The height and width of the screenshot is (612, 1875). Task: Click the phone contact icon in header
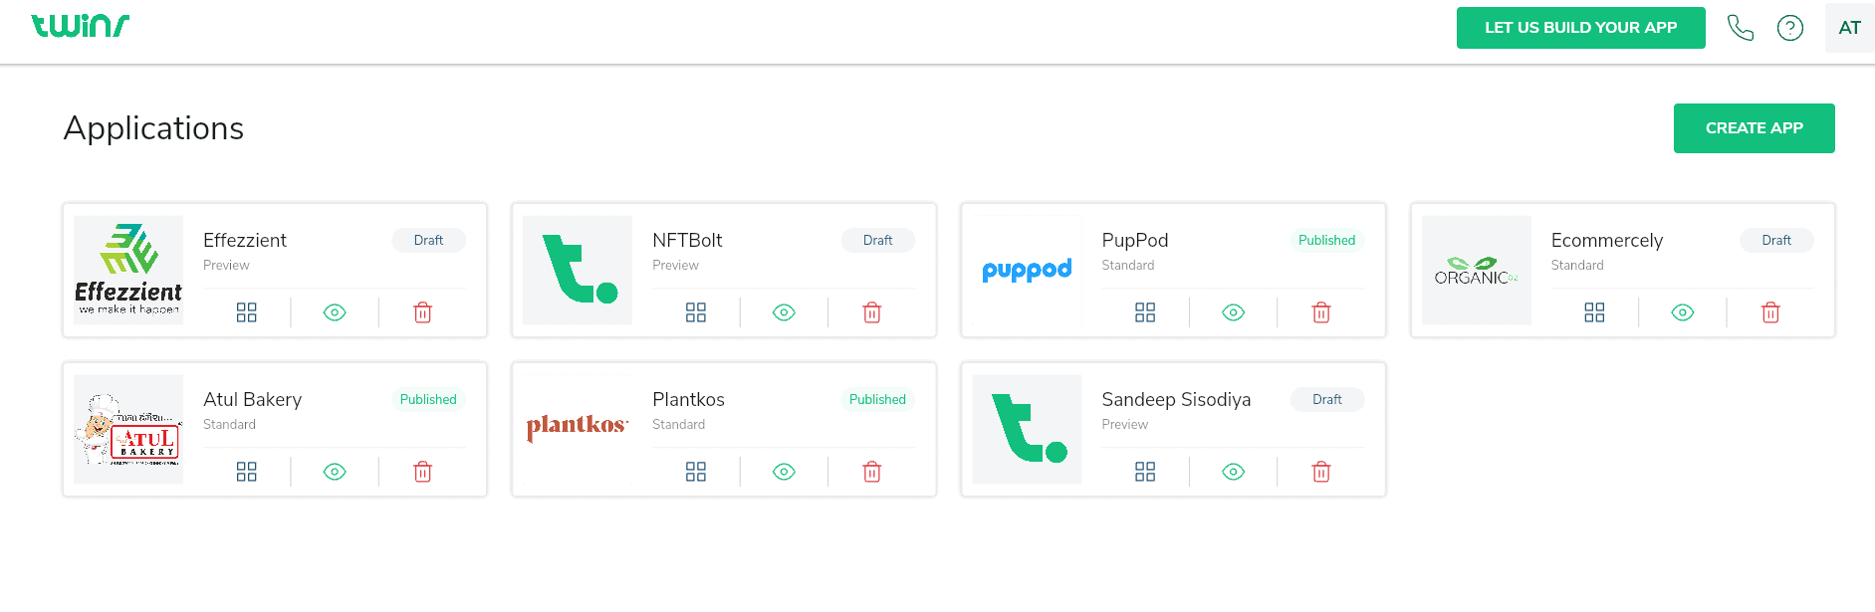1740,28
